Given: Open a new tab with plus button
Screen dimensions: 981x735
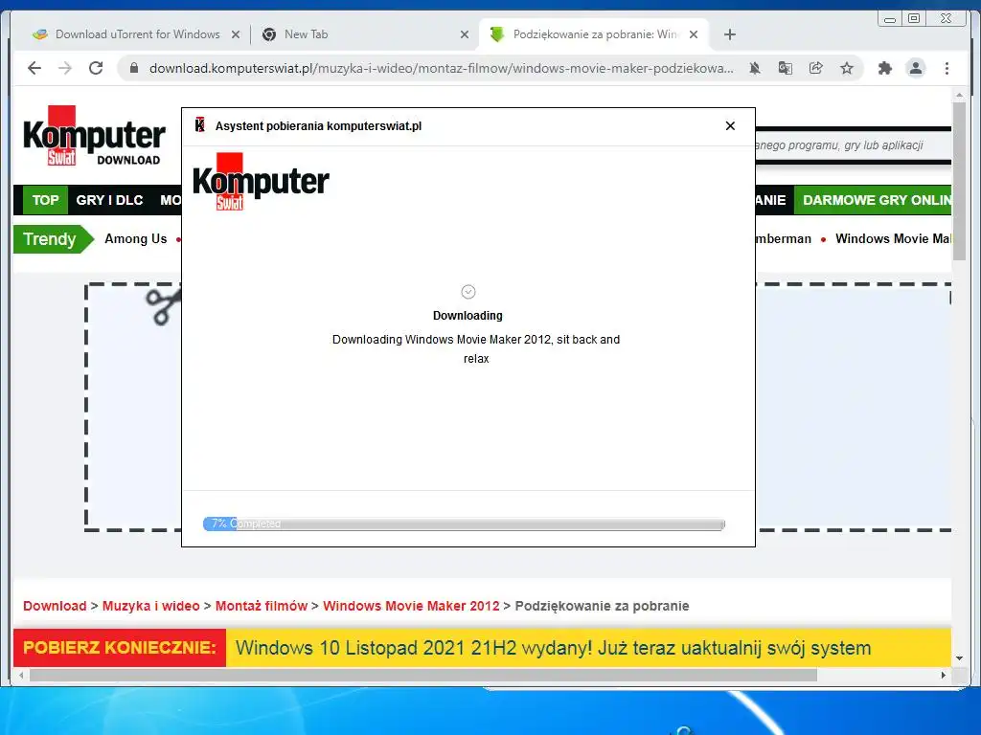Looking at the screenshot, I should (729, 34).
